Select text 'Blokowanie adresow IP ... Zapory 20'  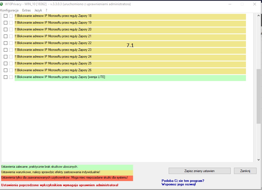click(x=53, y=29)
